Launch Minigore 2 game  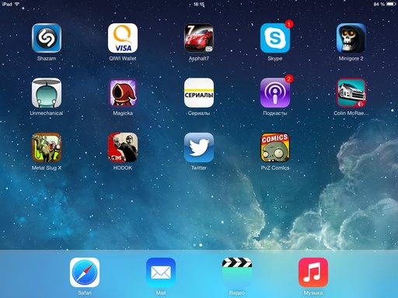coord(351,38)
